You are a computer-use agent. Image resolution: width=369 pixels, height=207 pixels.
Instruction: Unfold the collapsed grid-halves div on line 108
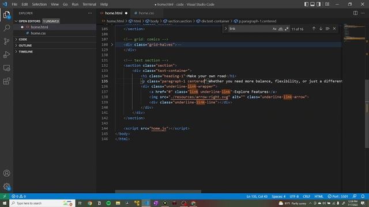coord(112,45)
